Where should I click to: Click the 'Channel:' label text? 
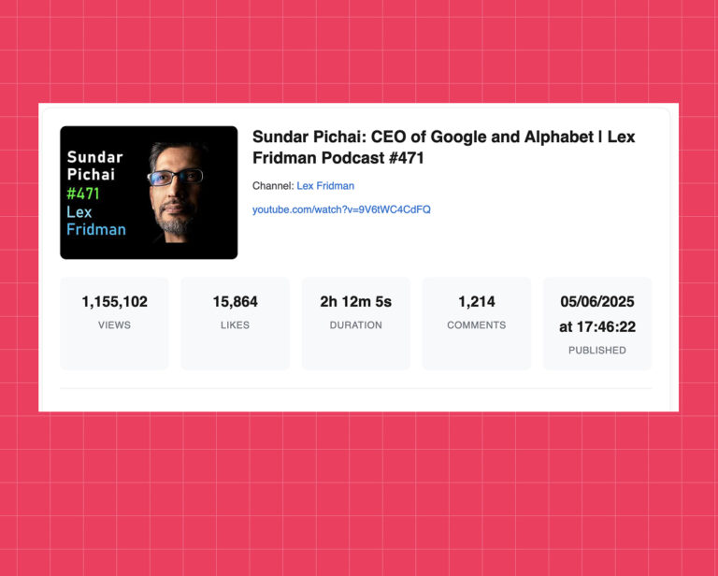(273, 186)
